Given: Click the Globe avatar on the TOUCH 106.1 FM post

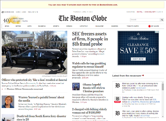Looking at the screenshot, I should tap(117, 86).
